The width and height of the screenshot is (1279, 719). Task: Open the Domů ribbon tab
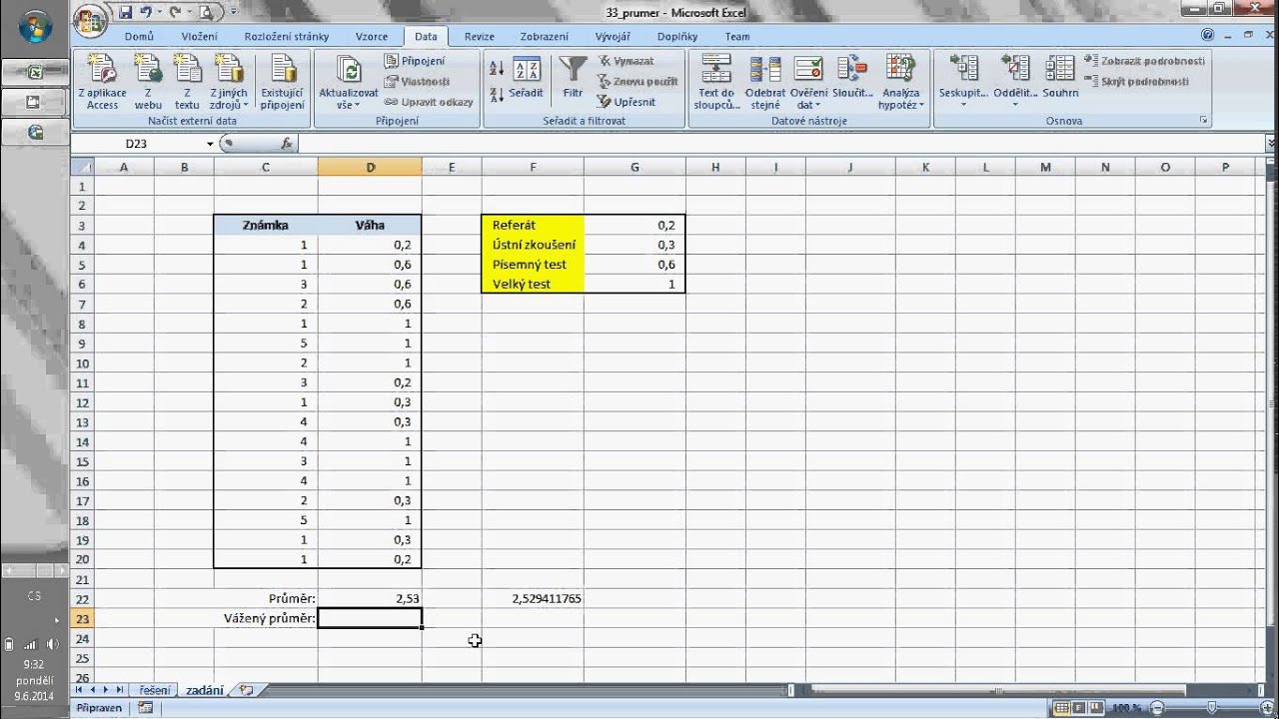(x=139, y=36)
